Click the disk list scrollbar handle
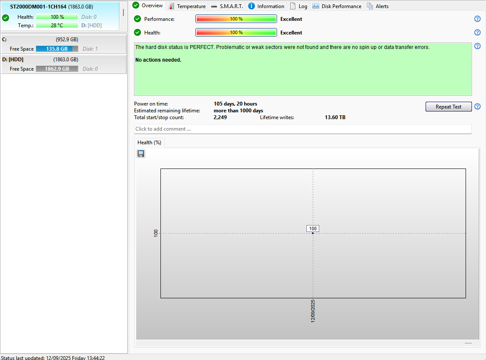This screenshot has height=360, width=486. (123, 12)
